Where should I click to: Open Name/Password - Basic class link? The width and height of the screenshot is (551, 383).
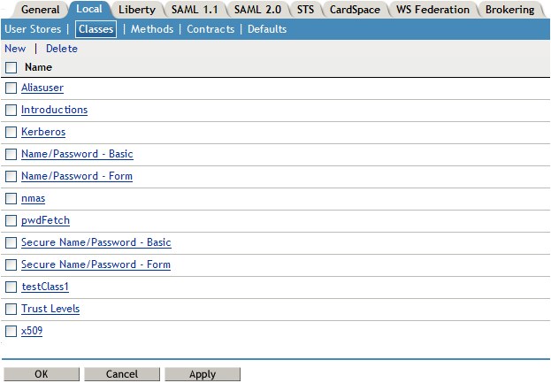point(77,154)
